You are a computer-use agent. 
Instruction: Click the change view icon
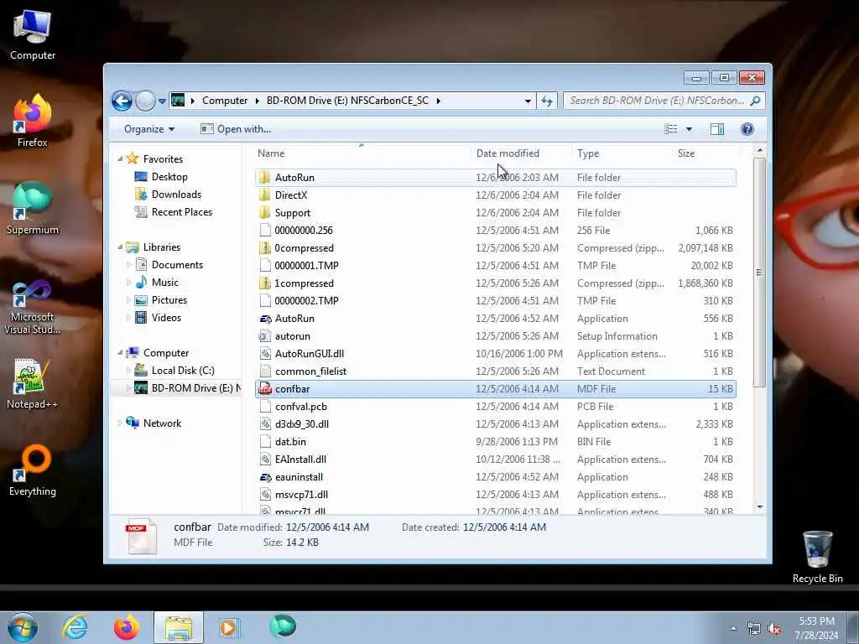pyautogui.click(x=671, y=129)
